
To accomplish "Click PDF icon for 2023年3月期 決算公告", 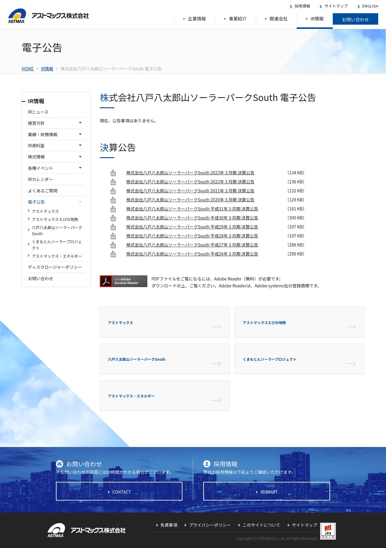I will click(113, 173).
